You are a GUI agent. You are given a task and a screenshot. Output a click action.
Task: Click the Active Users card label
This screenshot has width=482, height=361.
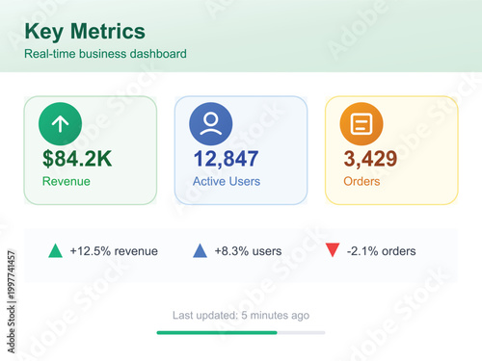pos(227,181)
